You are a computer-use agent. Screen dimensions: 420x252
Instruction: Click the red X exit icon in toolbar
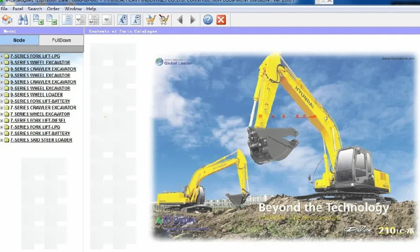pyautogui.click(x=221, y=20)
